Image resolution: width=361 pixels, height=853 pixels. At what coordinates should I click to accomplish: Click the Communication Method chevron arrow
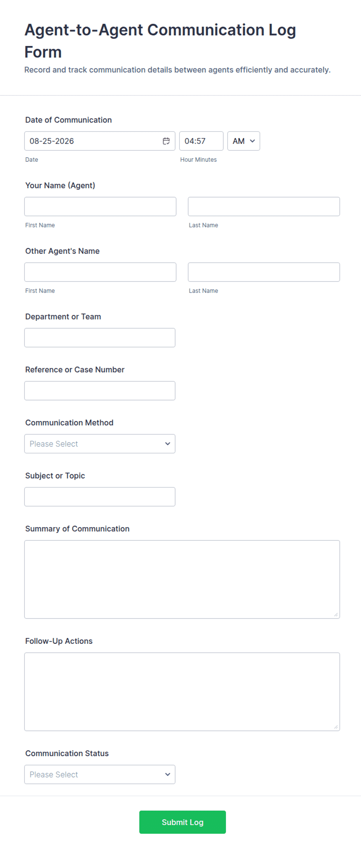click(168, 444)
